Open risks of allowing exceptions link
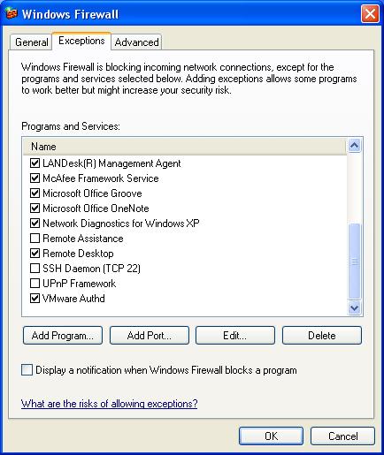This screenshot has height=455, width=384. 109,403
